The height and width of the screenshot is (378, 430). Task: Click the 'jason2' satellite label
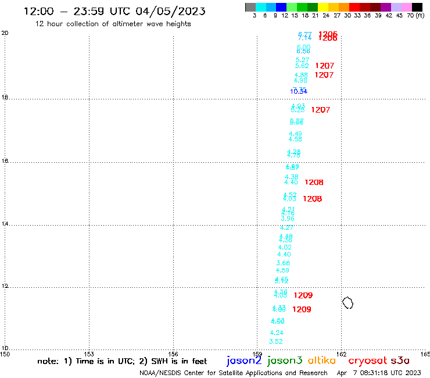pyautogui.click(x=244, y=361)
